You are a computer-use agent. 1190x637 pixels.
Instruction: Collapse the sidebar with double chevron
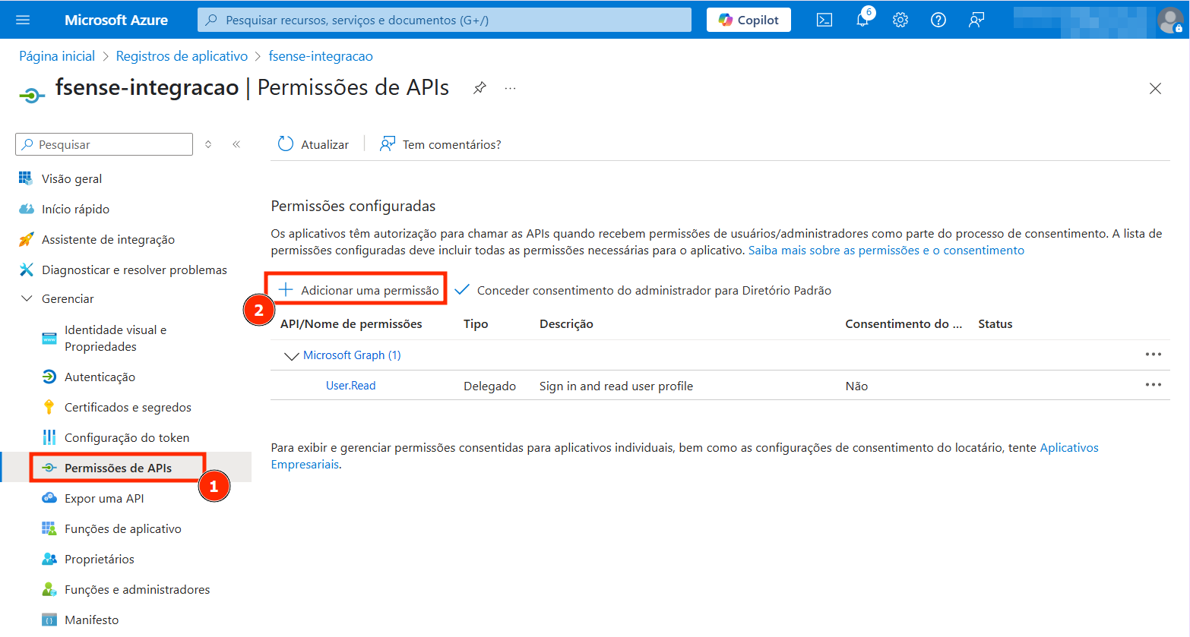click(x=236, y=144)
